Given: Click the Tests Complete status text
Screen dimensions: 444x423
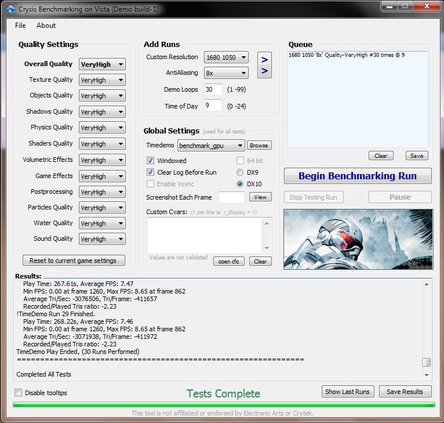Looking at the screenshot, I should [x=223, y=393].
